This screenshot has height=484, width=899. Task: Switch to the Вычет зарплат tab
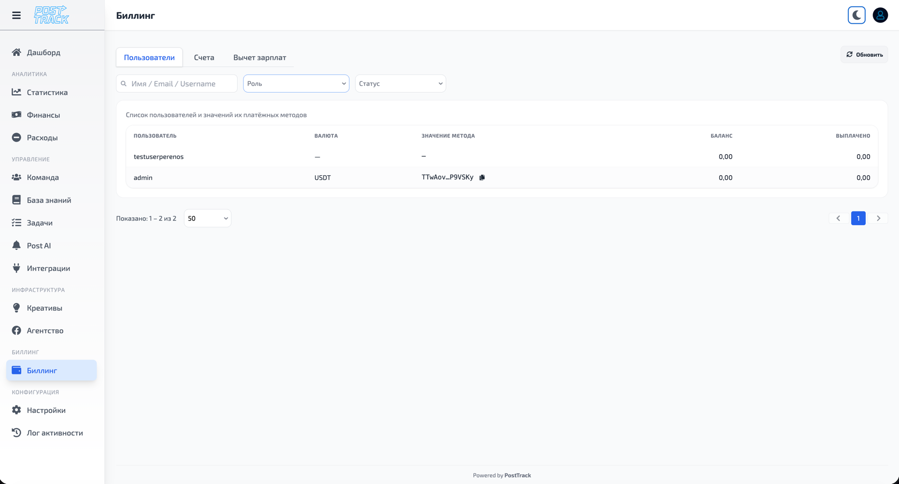(259, 57)
